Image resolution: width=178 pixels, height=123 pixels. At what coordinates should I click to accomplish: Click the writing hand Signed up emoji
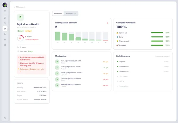tap(117, 33)
